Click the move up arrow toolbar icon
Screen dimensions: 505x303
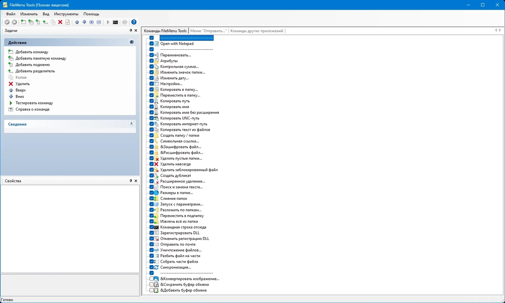click(77, 22)
